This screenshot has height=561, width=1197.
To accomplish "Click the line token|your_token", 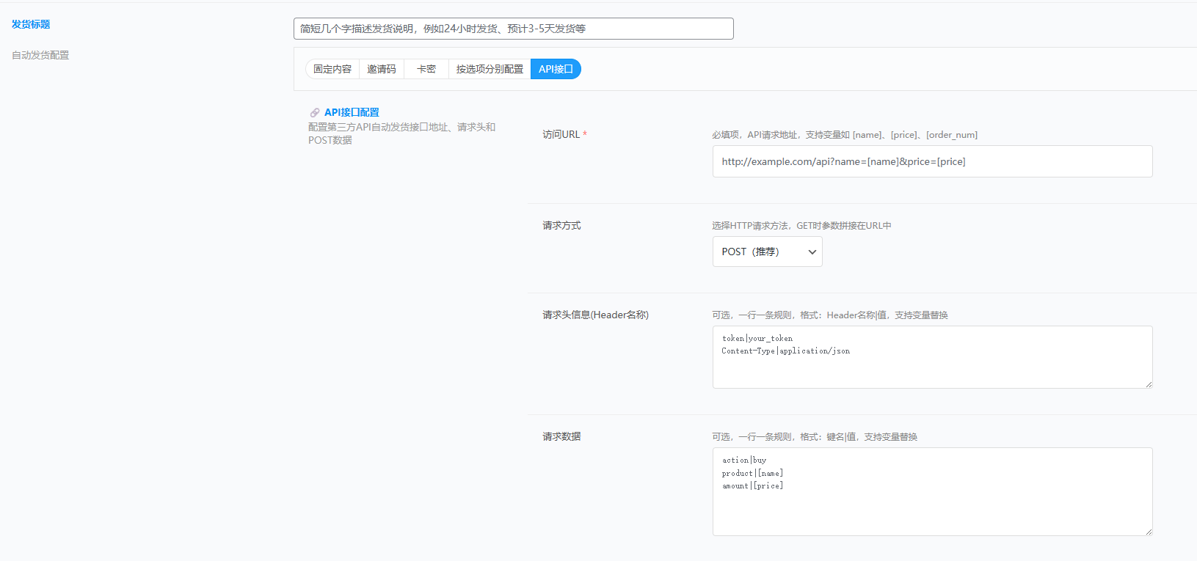I will point(757,338).
